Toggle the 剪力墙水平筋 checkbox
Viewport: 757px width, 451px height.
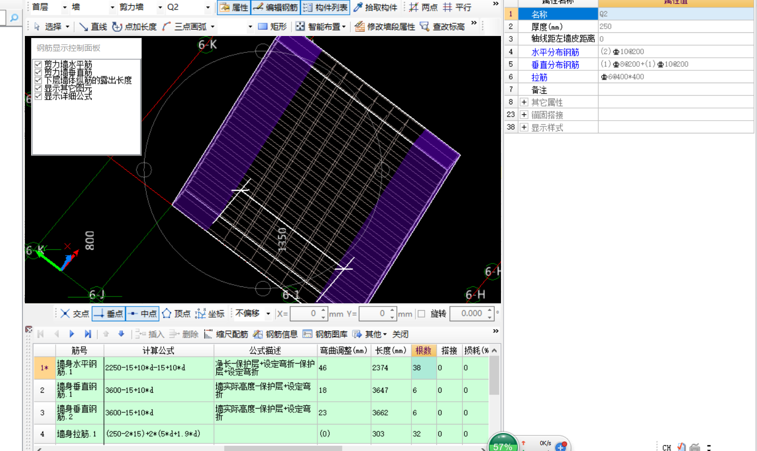click(38, 64)
